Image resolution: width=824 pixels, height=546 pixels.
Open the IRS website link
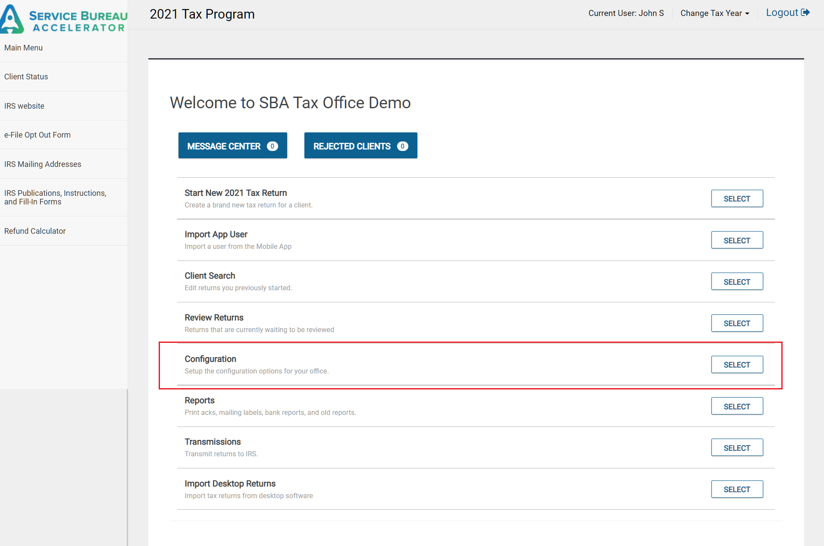click(x=24, y=106)
